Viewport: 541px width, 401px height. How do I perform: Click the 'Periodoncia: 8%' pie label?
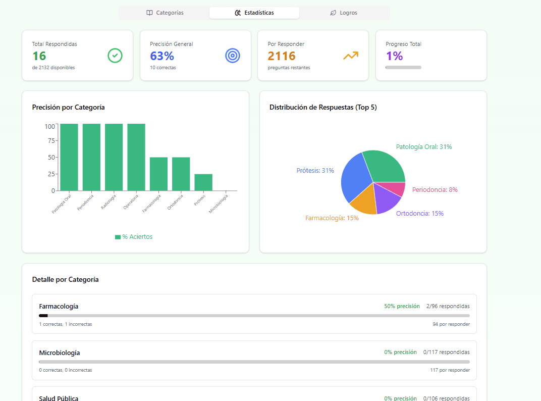[x=435, y=189]
